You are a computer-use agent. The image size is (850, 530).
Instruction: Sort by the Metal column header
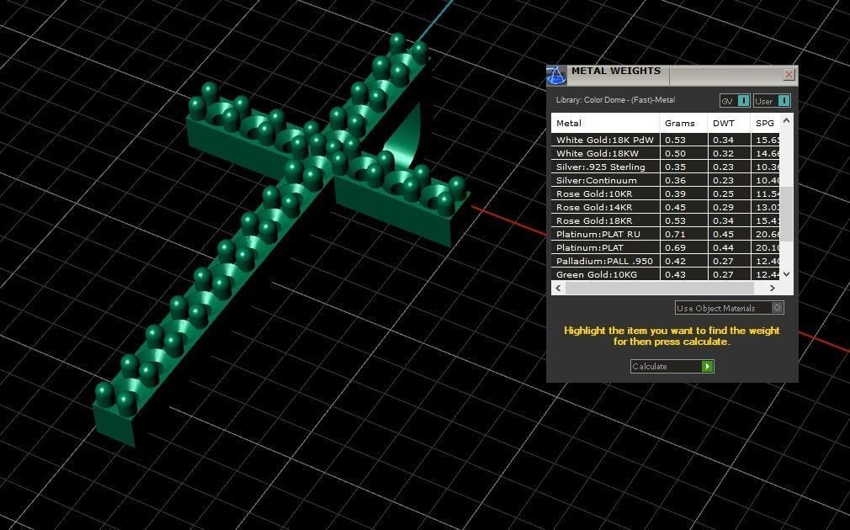click(605, 123)
